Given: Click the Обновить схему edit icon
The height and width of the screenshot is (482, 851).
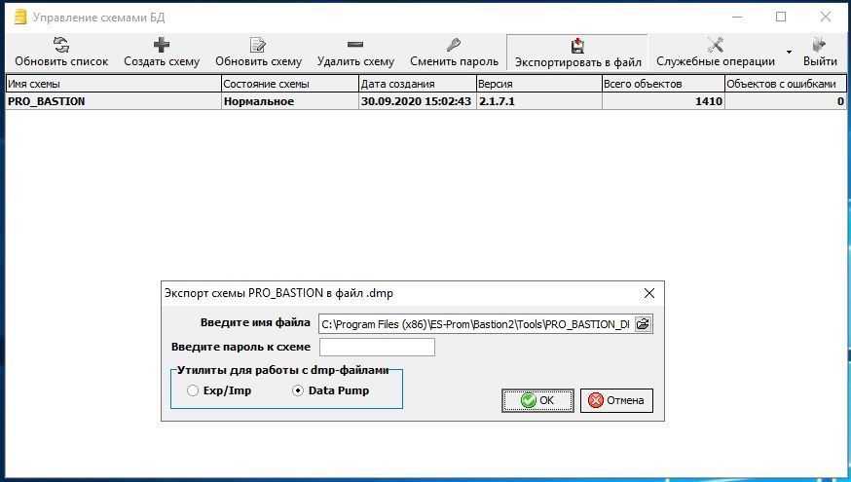Looking at the screenshot, I should (258, 45).
